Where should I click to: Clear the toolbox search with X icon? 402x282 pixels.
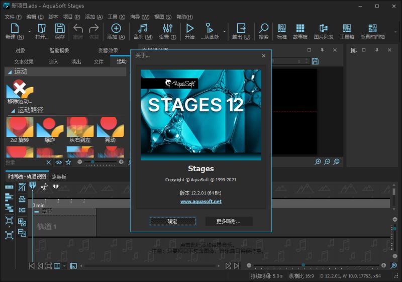tap(49, 162)
